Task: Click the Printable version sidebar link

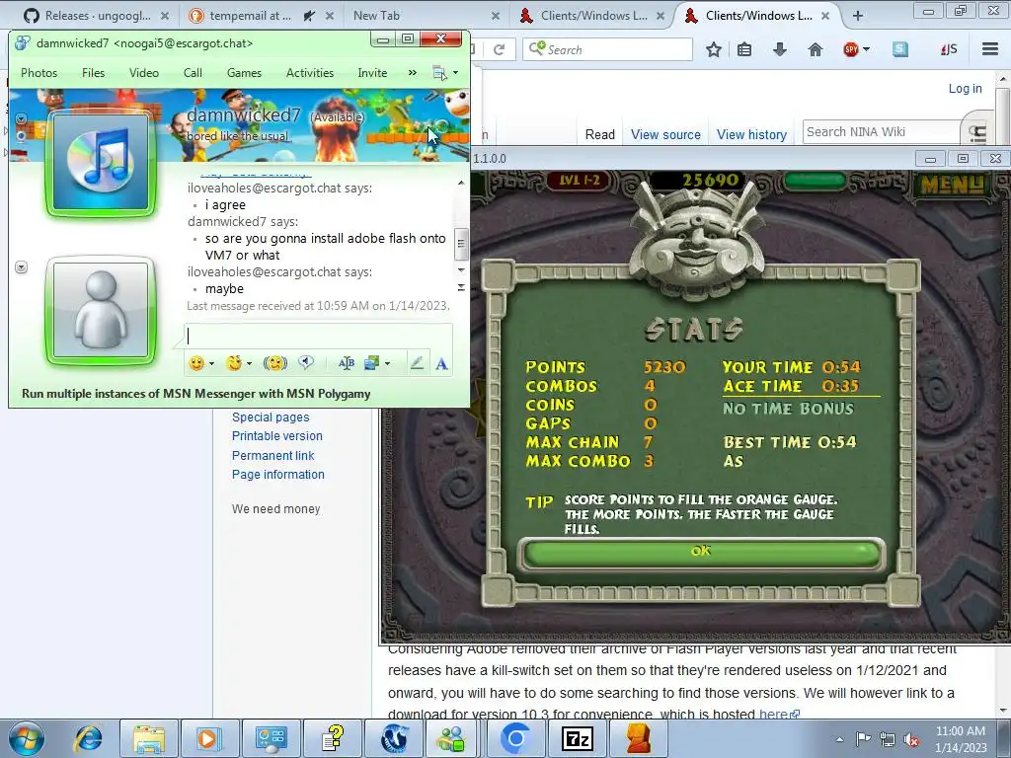Action: [x=276, y=435]
